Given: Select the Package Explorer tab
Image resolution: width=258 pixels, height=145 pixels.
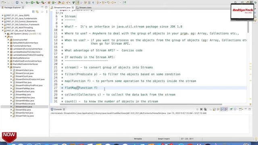Looking at the screenshot, I should coord(12,7).
